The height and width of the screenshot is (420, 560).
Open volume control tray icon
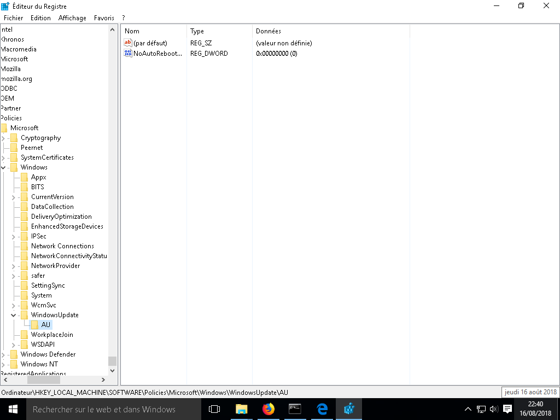coord(494,409)
